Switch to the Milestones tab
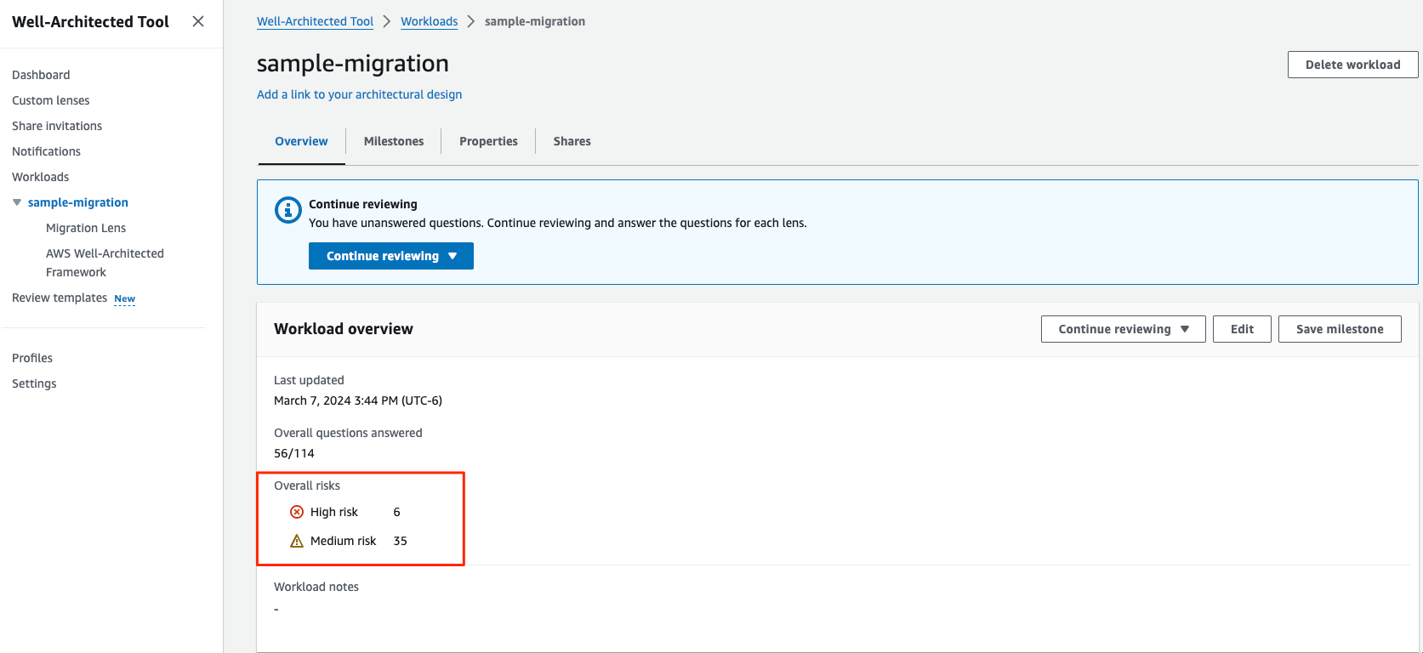1423x653 pixels. [x=394, y=141]
